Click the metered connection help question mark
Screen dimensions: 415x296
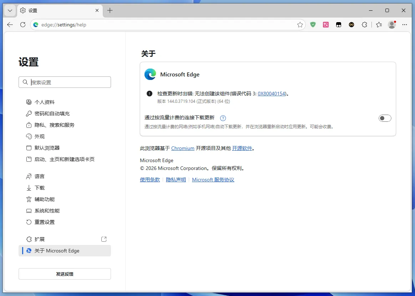[223, 118]
